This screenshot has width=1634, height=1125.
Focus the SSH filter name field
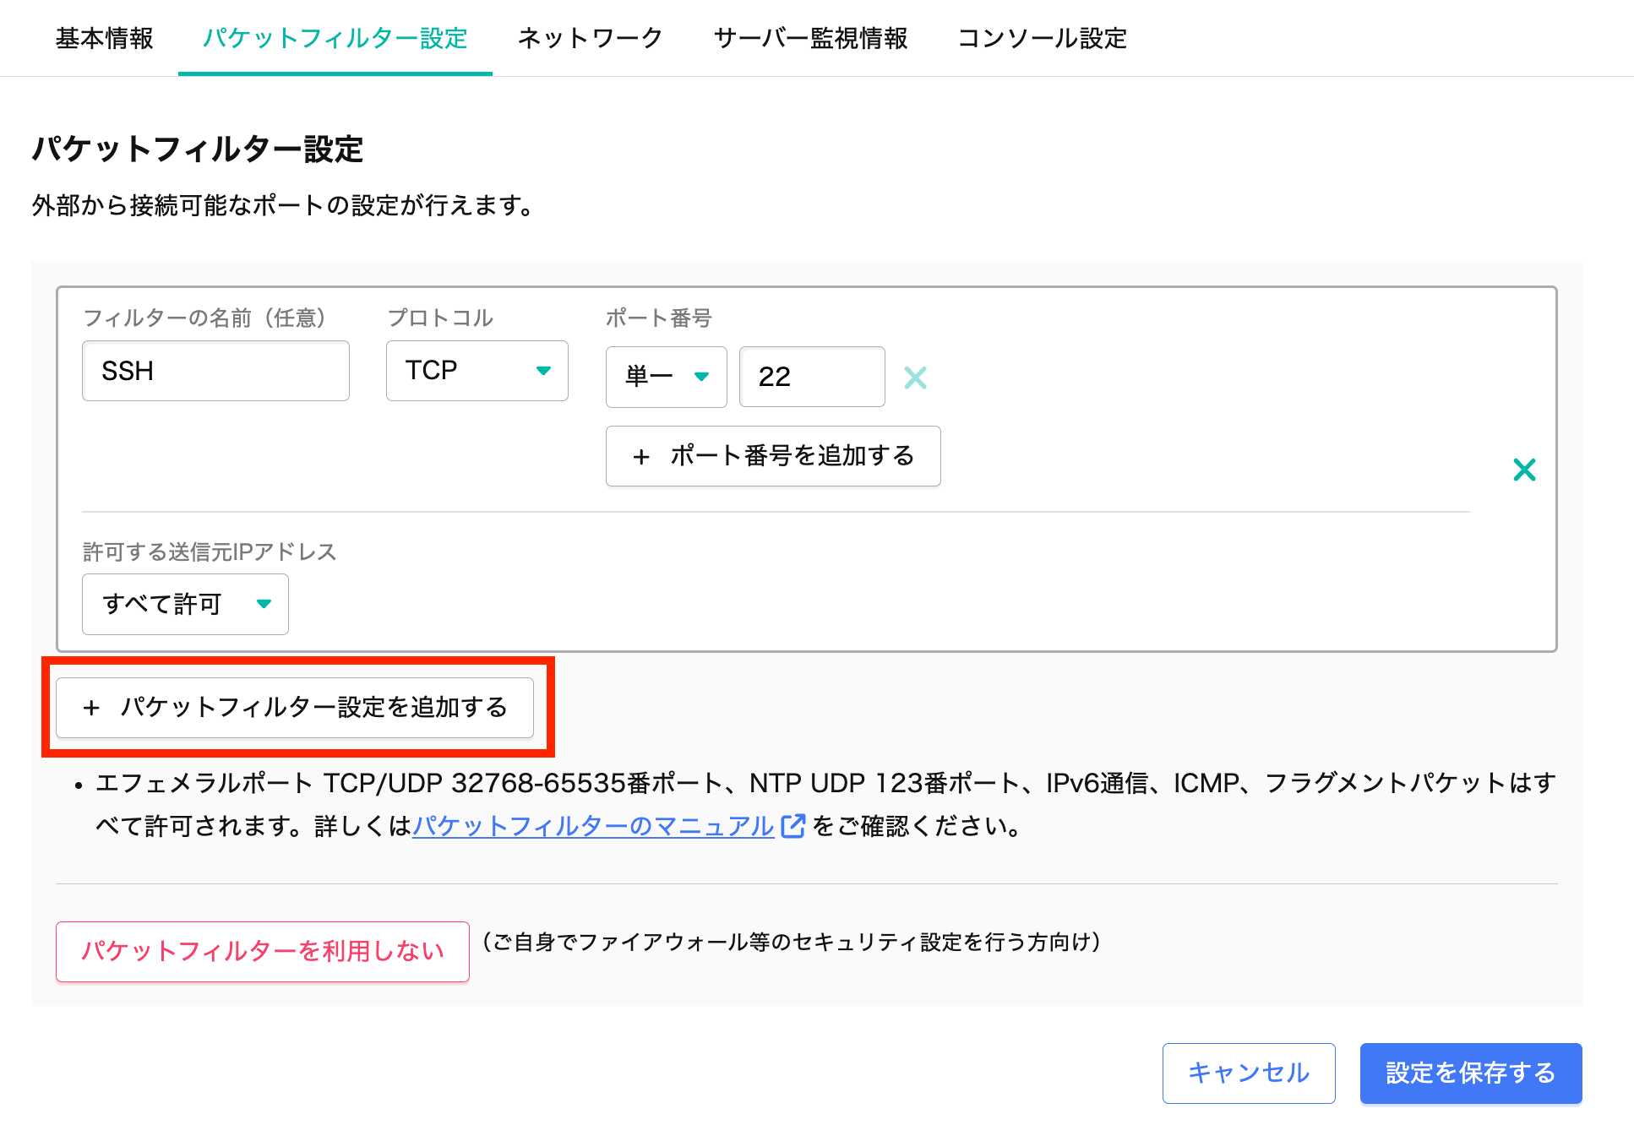pos(215,371)
